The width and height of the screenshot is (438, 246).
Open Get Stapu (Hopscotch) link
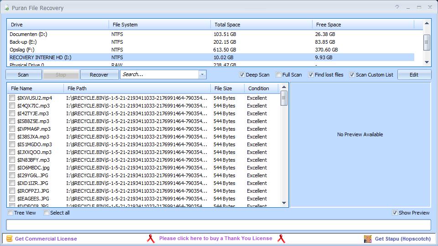[402, 239]
